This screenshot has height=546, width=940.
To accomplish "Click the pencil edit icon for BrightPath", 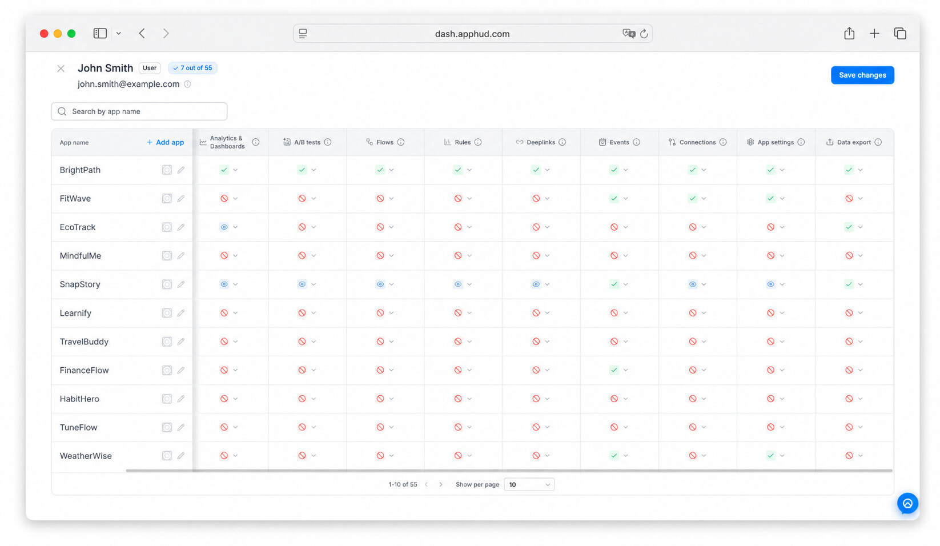I will 181,170.
